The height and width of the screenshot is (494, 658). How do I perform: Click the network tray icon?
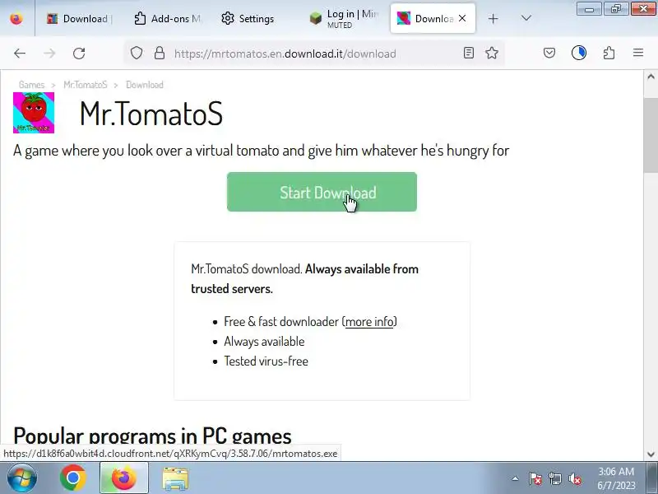(554, 478)
